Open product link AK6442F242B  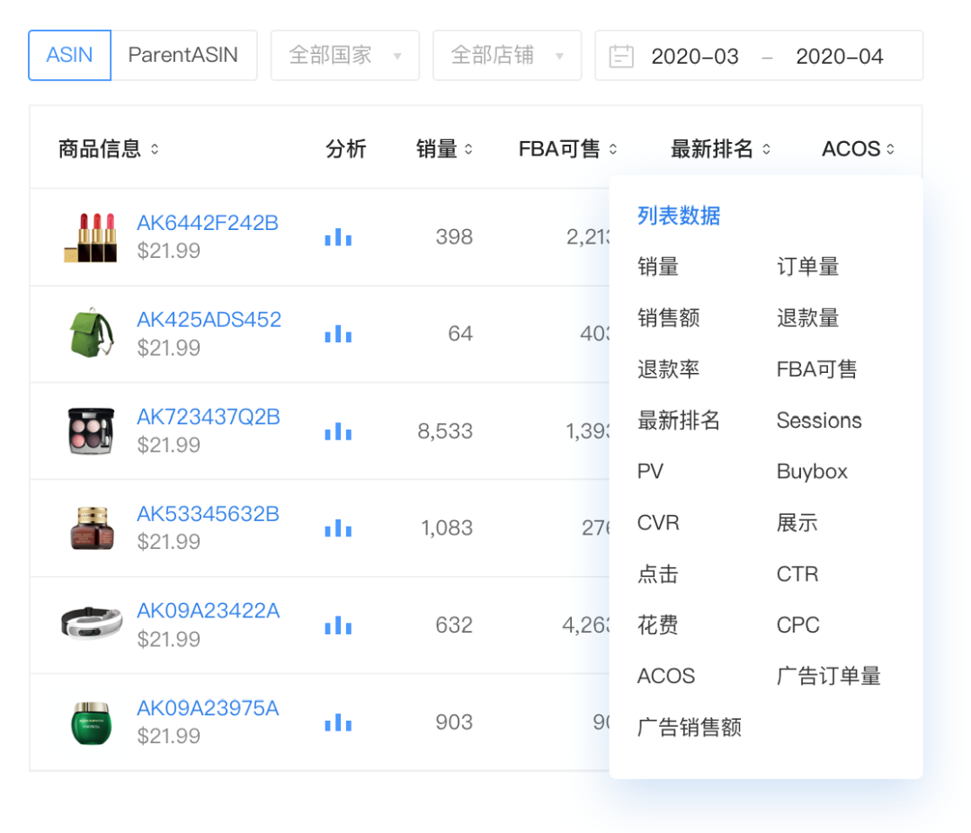(208, 224)
